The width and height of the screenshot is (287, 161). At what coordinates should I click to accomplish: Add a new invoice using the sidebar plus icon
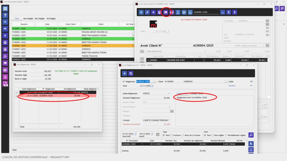[5, 22]
